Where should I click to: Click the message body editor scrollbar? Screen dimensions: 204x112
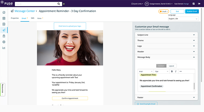(x=194, y=86)
